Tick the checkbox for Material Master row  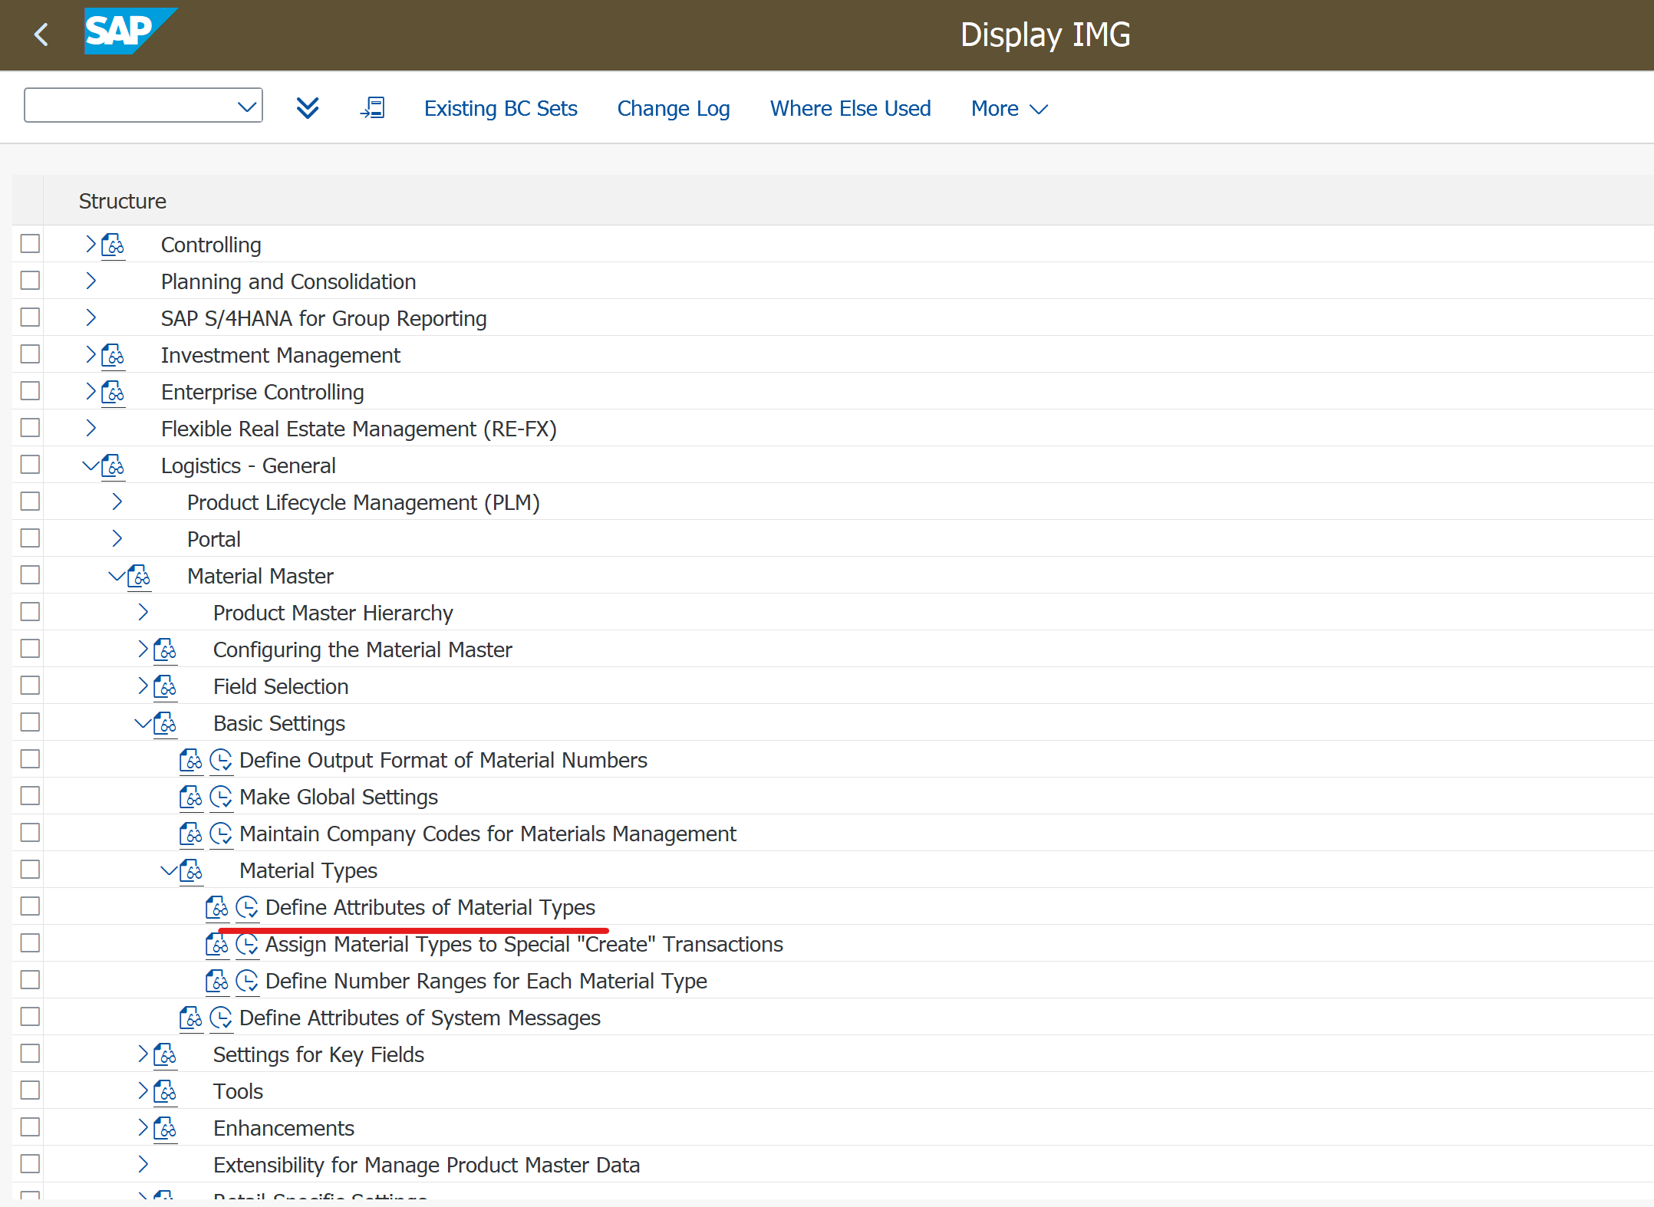click(30, 575)
